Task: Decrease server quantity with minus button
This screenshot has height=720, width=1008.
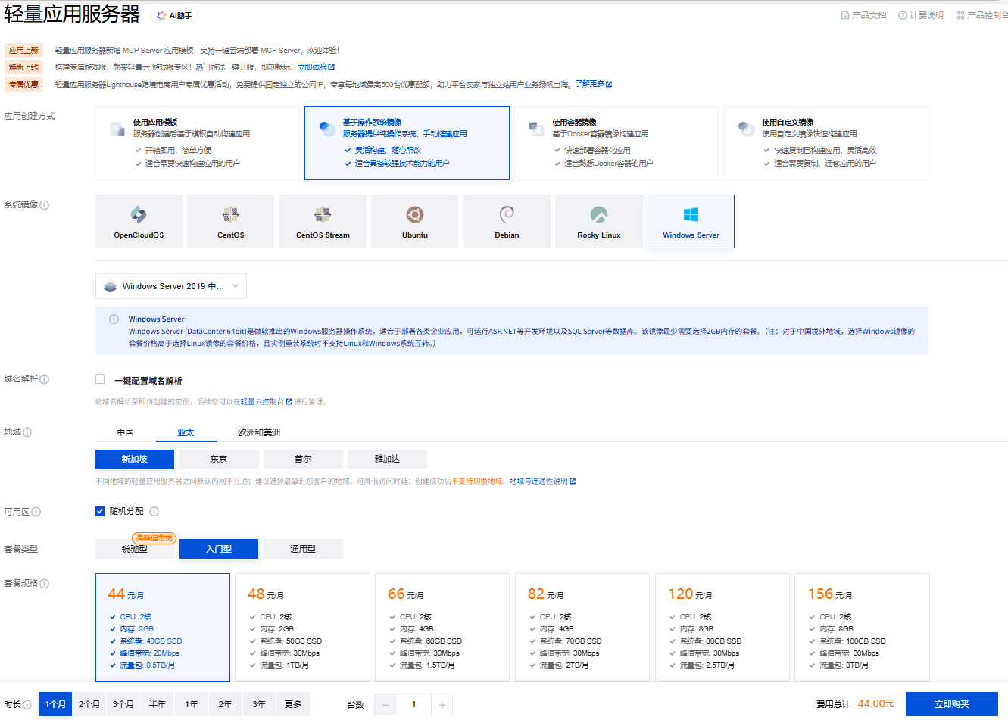Action: [385, 705]
